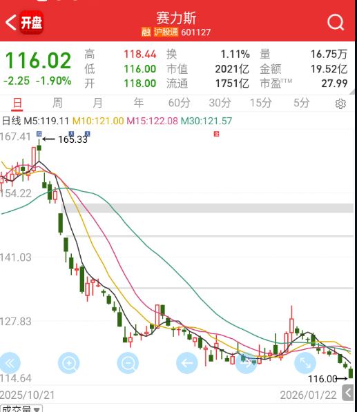The width and height of the screenshot is (357, 412).
Task: Tap the stock name 赛力斯
Action: pos(176,18)
